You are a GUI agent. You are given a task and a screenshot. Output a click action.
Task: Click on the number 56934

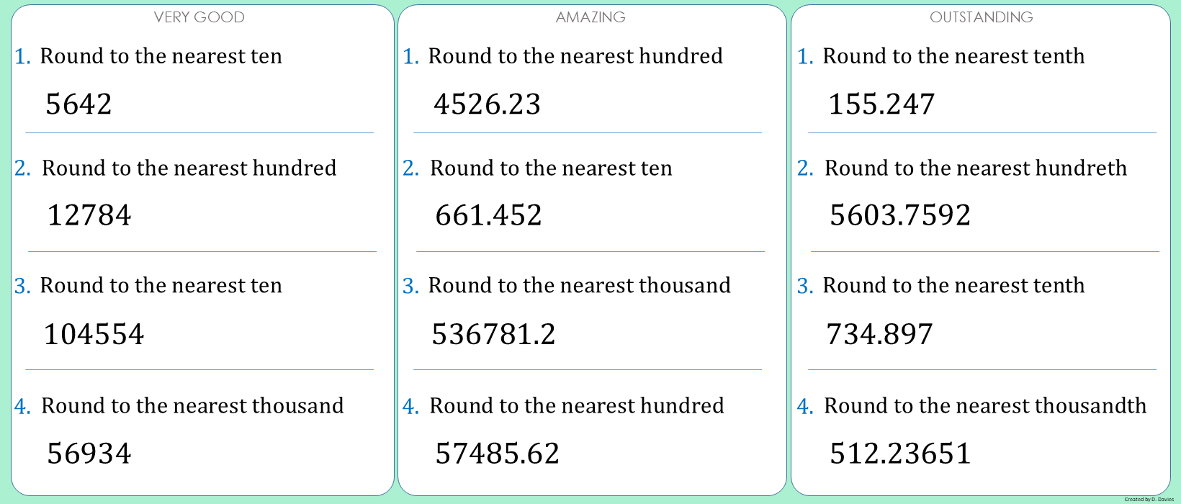tap(89, 454)
